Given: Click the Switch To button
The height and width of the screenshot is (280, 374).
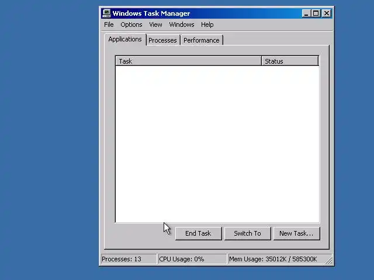Looking at the screenshot, I should 247,233.
